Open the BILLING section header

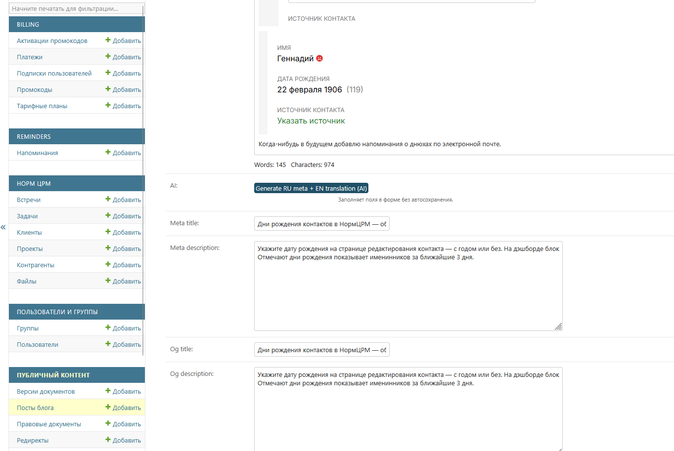coord(28,24)
